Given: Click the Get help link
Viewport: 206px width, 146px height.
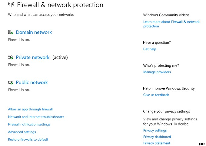Looking at the screenshot, I should 150,49.
